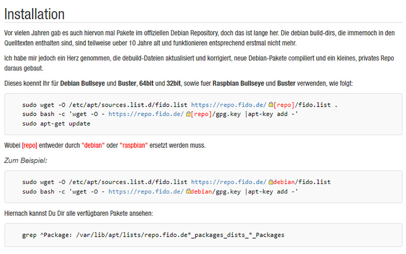Click the grep ^Package: command line
Image resolution: width=406 pixels, height=254 pixels.
153,235
